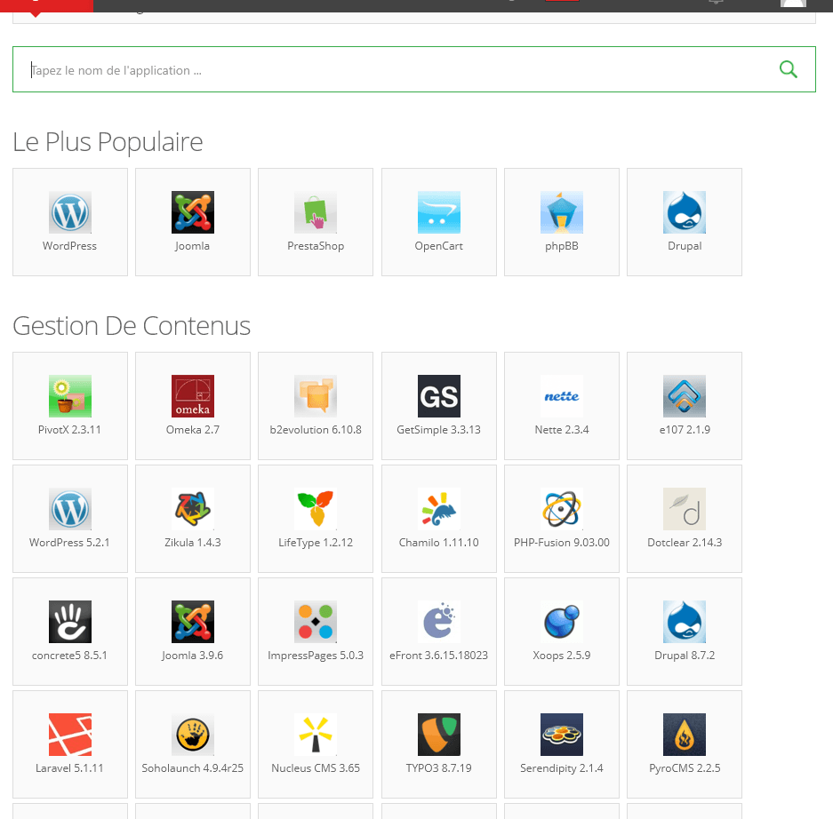Select the concrete5 8.5.1 hand icon
Viewport: 833px width, 819px height.
click(x=70, y=622)
